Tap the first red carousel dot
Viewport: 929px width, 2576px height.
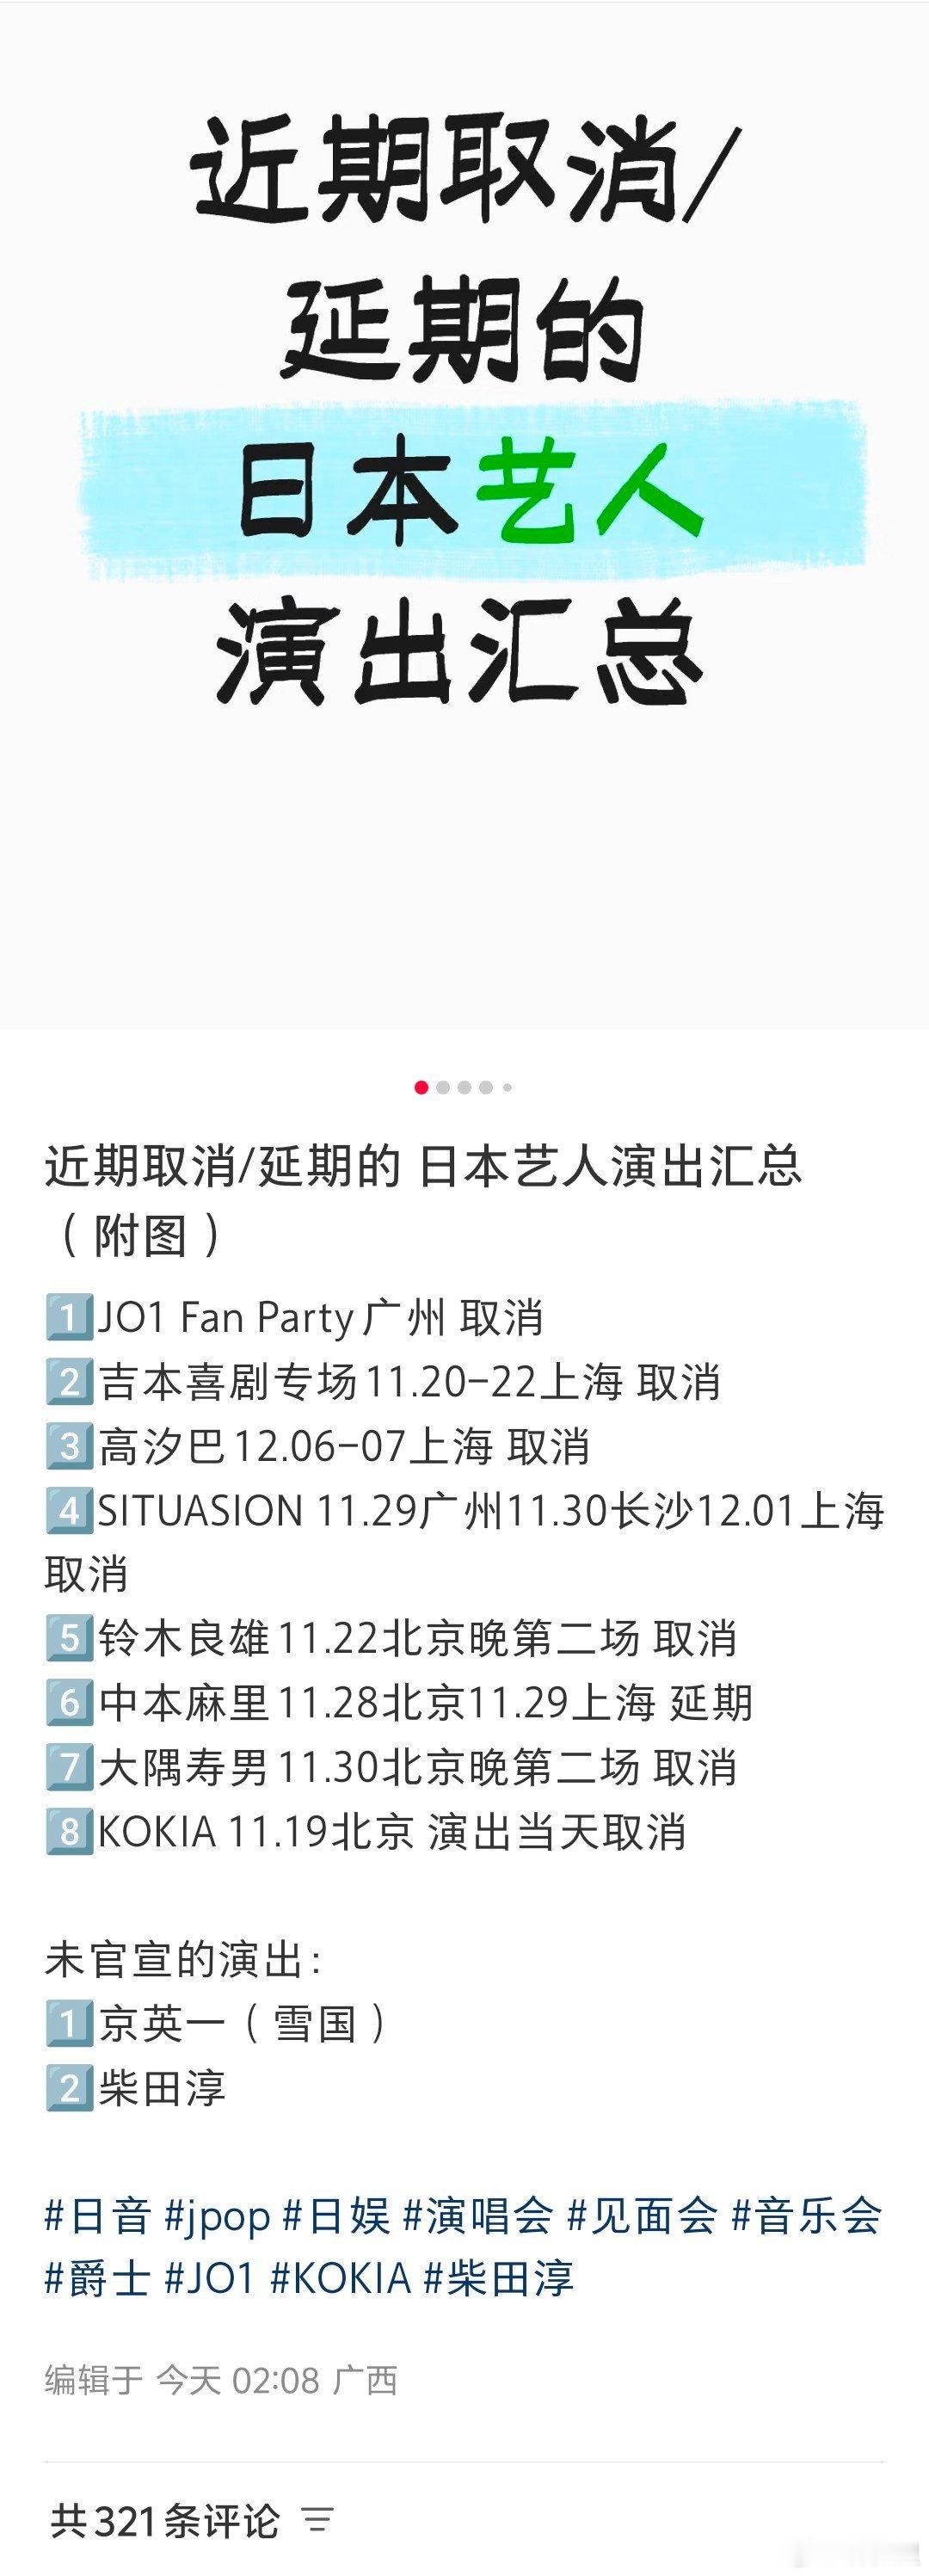(x=421, y=1087)
